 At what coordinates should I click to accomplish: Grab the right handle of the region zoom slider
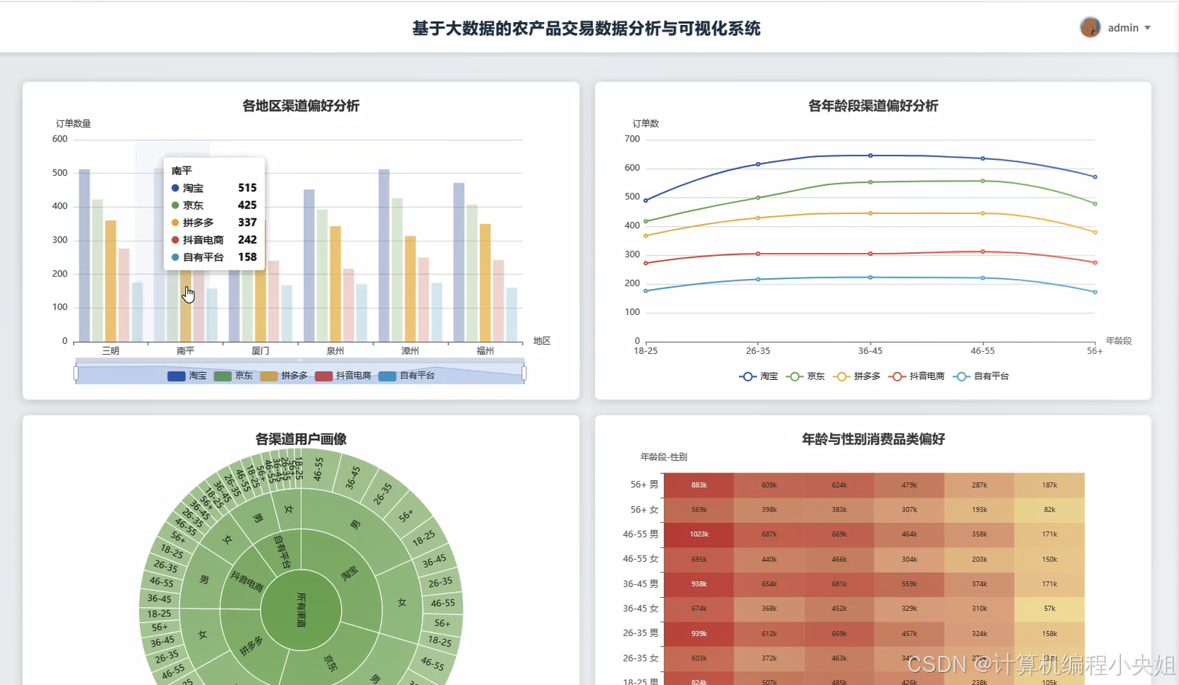(524, 373)
